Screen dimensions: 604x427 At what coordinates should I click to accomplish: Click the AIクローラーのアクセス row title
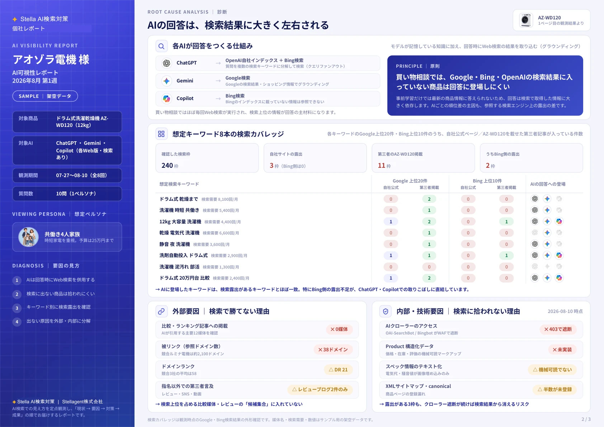coord(411,326)
